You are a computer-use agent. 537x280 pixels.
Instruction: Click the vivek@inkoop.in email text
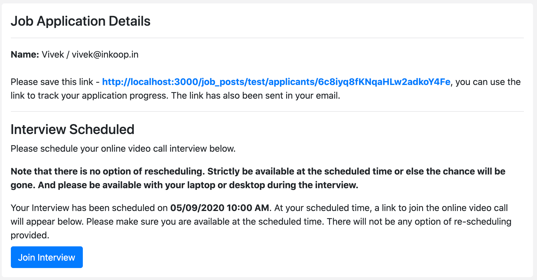[105, 54]
